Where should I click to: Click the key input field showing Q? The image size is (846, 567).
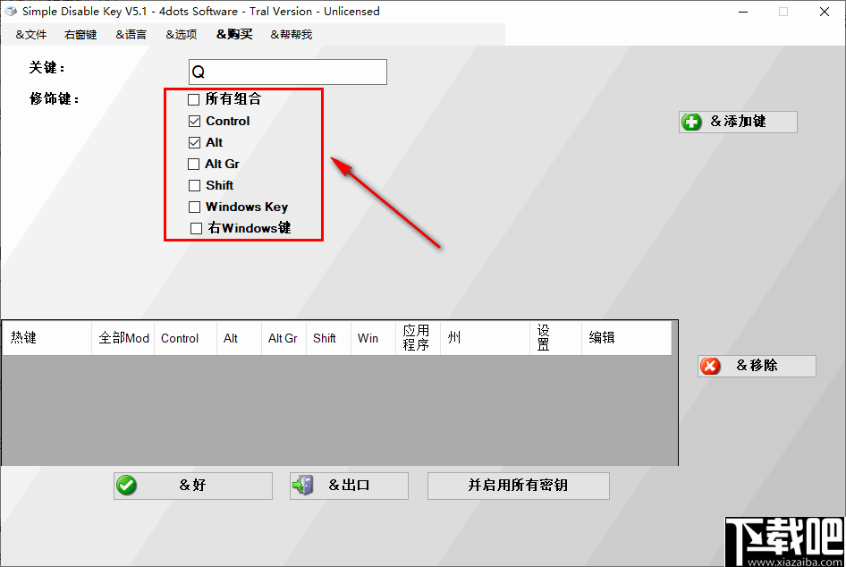(x=287, y=72)
